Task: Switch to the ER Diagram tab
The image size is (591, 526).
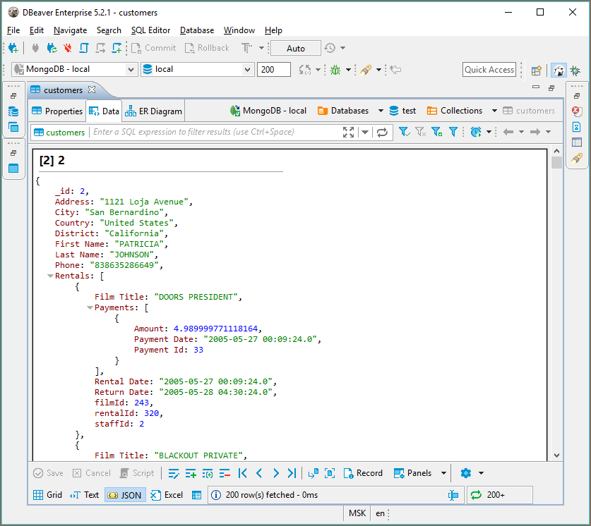Action: point(154,111)
